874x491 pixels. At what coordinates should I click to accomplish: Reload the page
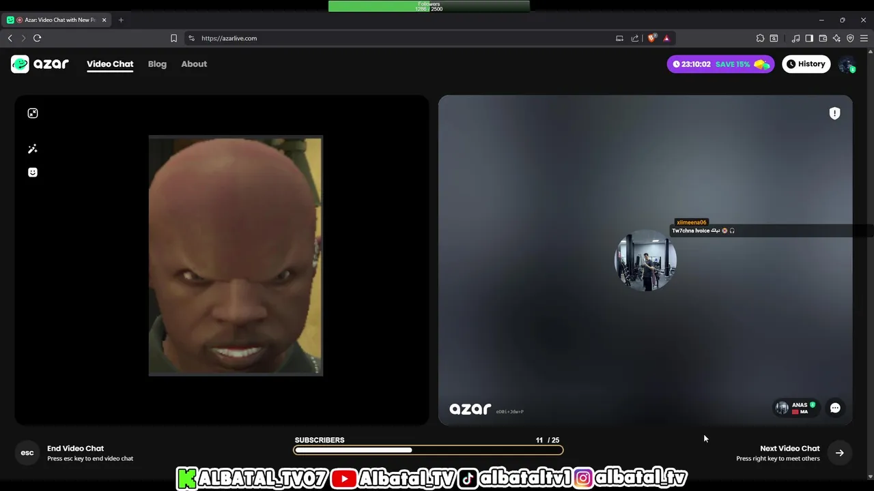(38, 38)
